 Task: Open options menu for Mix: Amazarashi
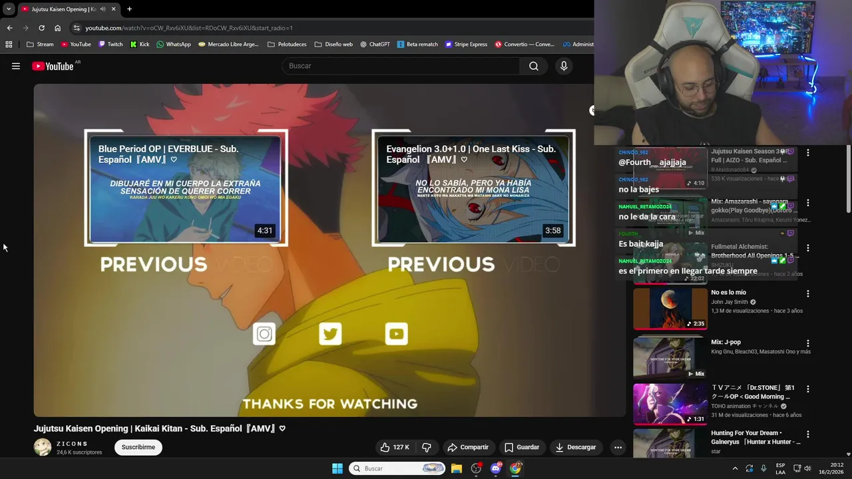coord(808,203)
